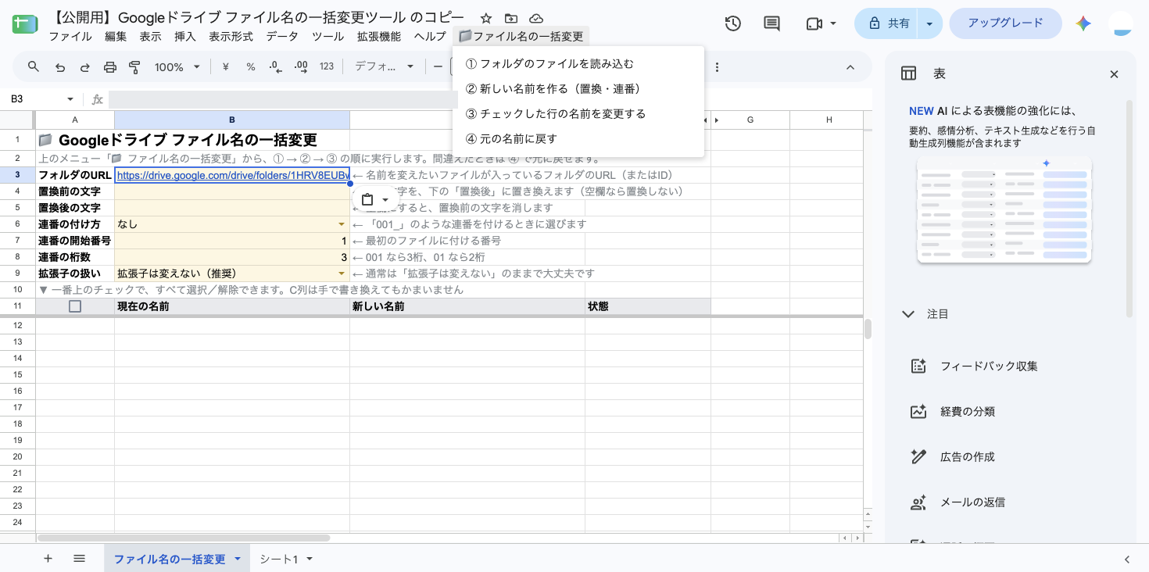This screenshot has height=572, width=1149.
Task: Toggle select-all checkbox in row 11
Action: (75, 306)
